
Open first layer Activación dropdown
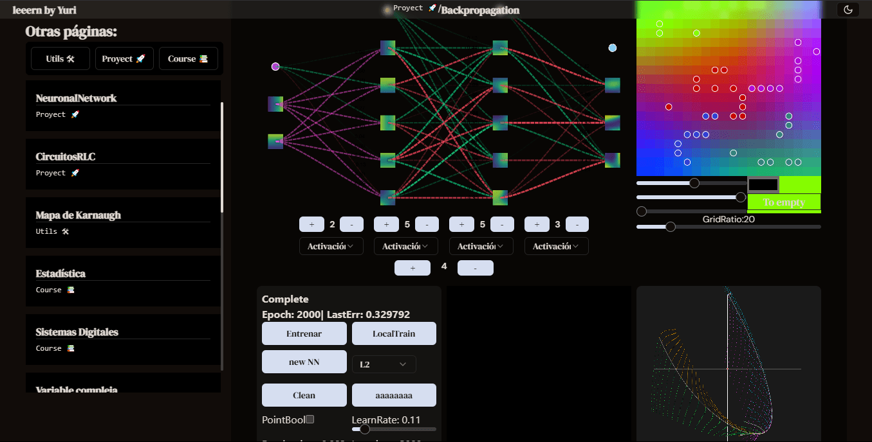[331, 246]
